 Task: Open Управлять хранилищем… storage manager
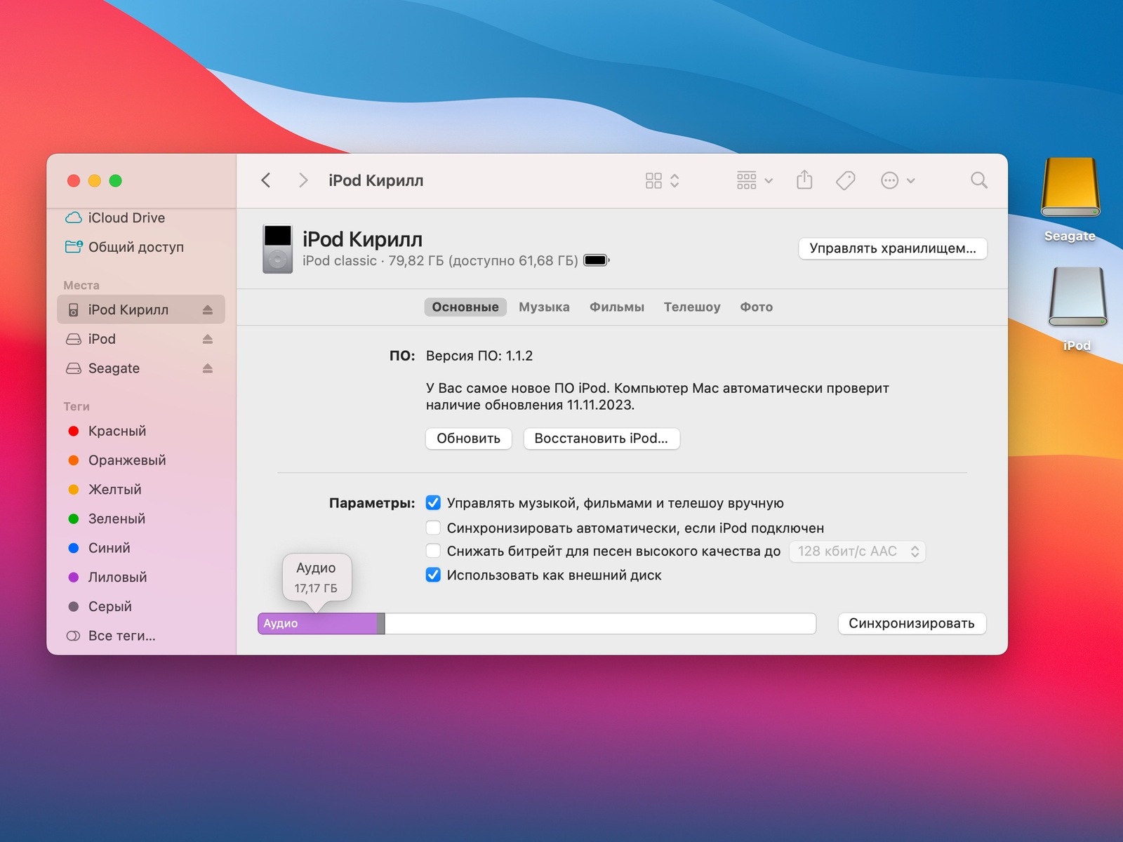[x=893, y=248]
